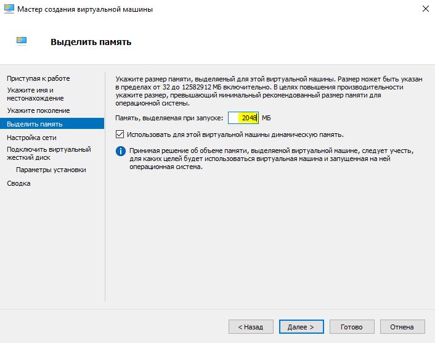This screenshot has width=435, height=343.
Task: Toggle dynamic memory checkbox
Action: click(120, 134)
